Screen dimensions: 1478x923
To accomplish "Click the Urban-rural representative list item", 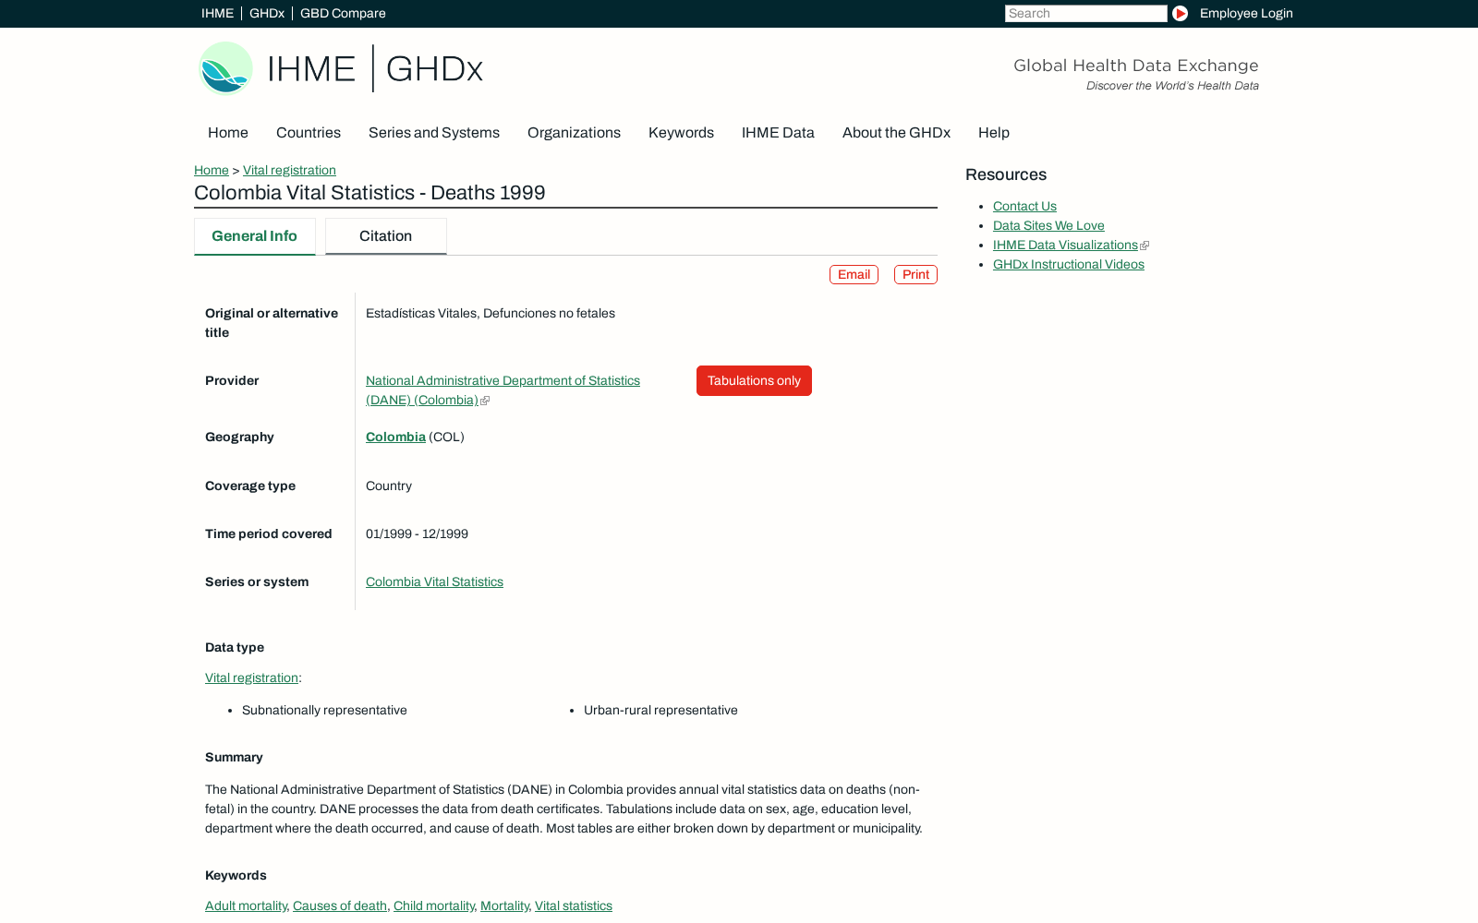I will (660, 711).
